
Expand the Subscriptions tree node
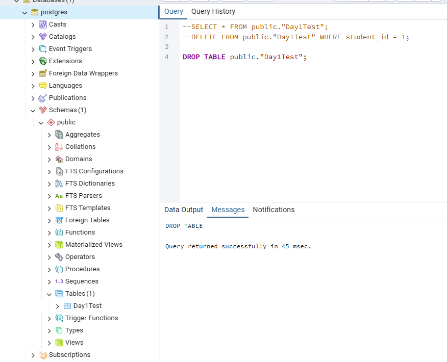pyautogui.click(x=33, y=355)
